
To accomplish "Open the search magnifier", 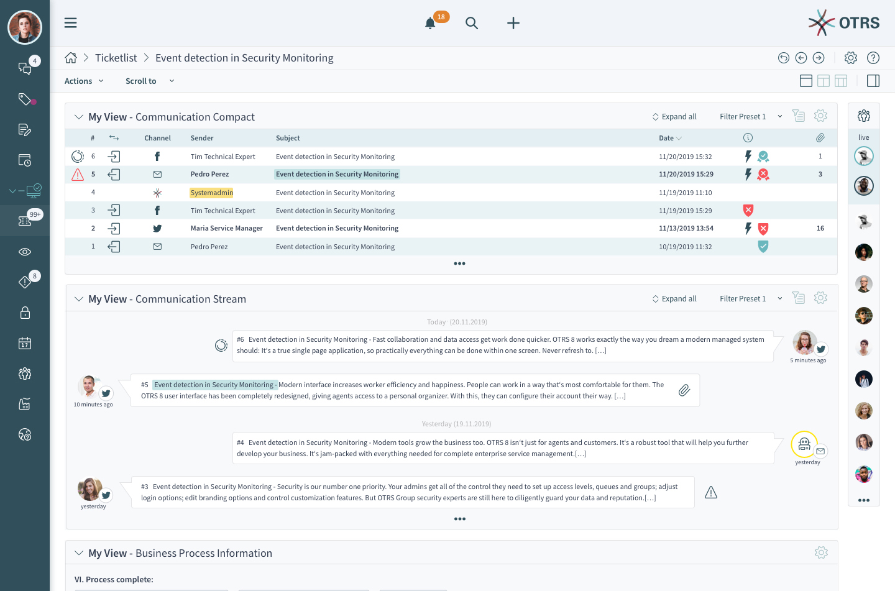I will click(x=472, y=23).
